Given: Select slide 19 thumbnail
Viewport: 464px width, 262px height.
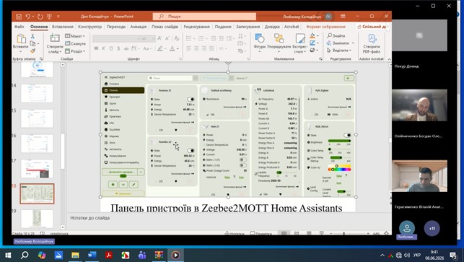Looking at the screenshot, I should (x=37, y=219).
